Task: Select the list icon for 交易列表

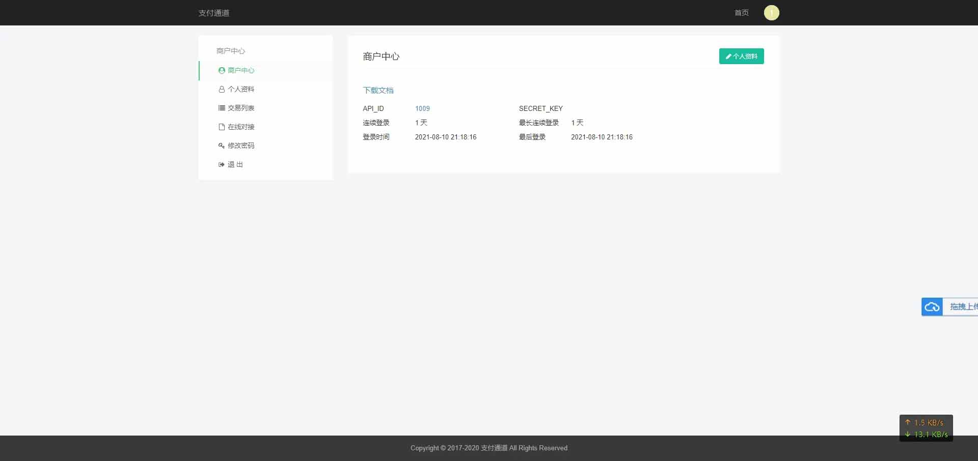Action: pos(221,108)
